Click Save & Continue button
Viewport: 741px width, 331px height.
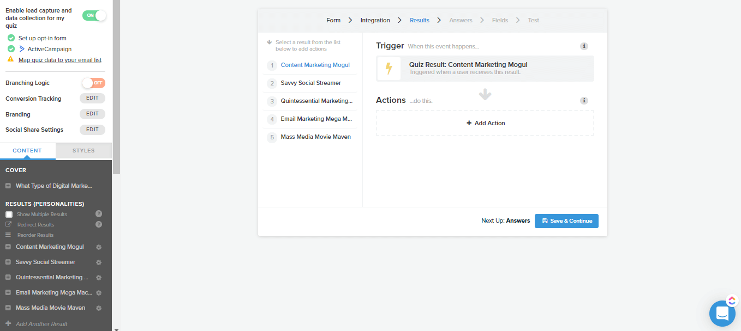pos(566,221)
